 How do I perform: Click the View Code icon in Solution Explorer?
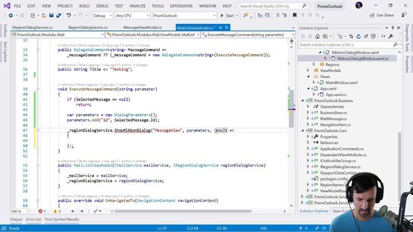coord(383,36)
